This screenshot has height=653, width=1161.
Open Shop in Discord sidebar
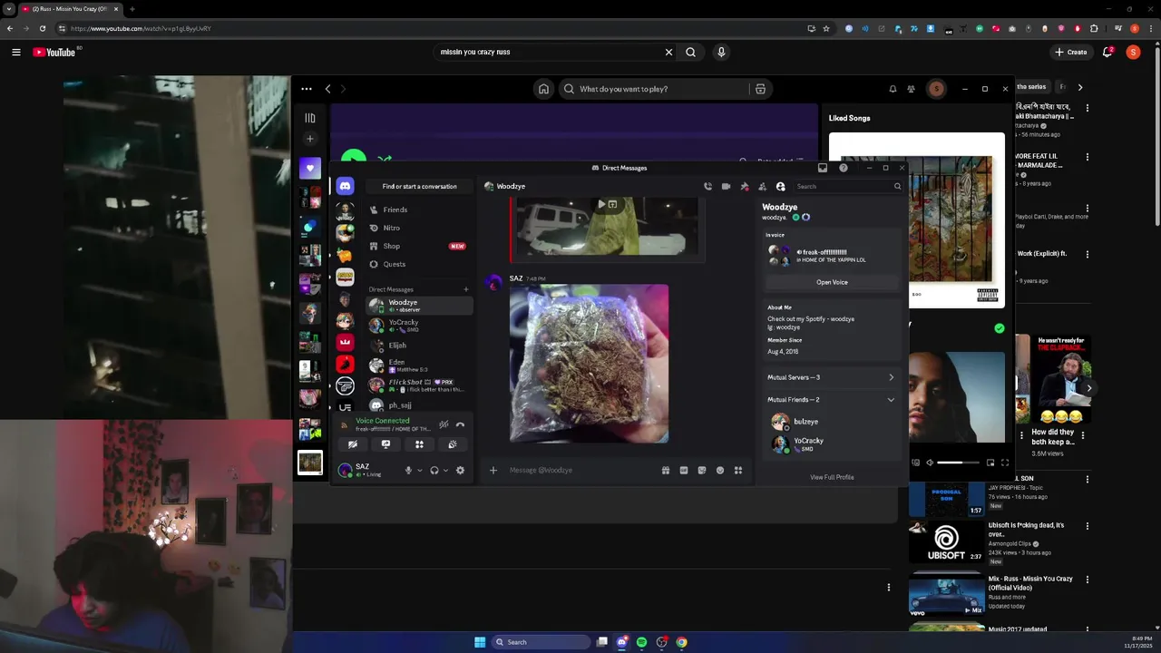pos(419,246)
